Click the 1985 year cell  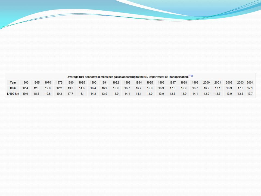pyautogui.click(x=82, y=82)
